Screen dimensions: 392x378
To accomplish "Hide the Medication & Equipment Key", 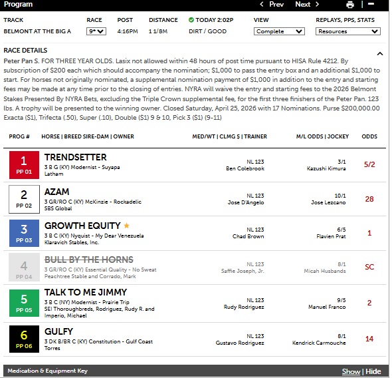I will pos(373,371).
